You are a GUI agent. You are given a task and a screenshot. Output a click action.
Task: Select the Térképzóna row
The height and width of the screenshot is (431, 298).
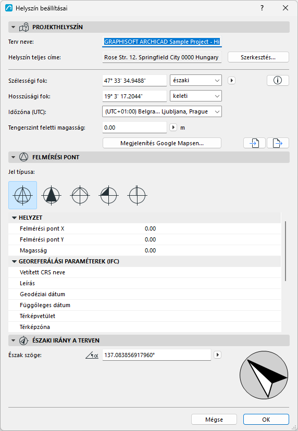145,327
